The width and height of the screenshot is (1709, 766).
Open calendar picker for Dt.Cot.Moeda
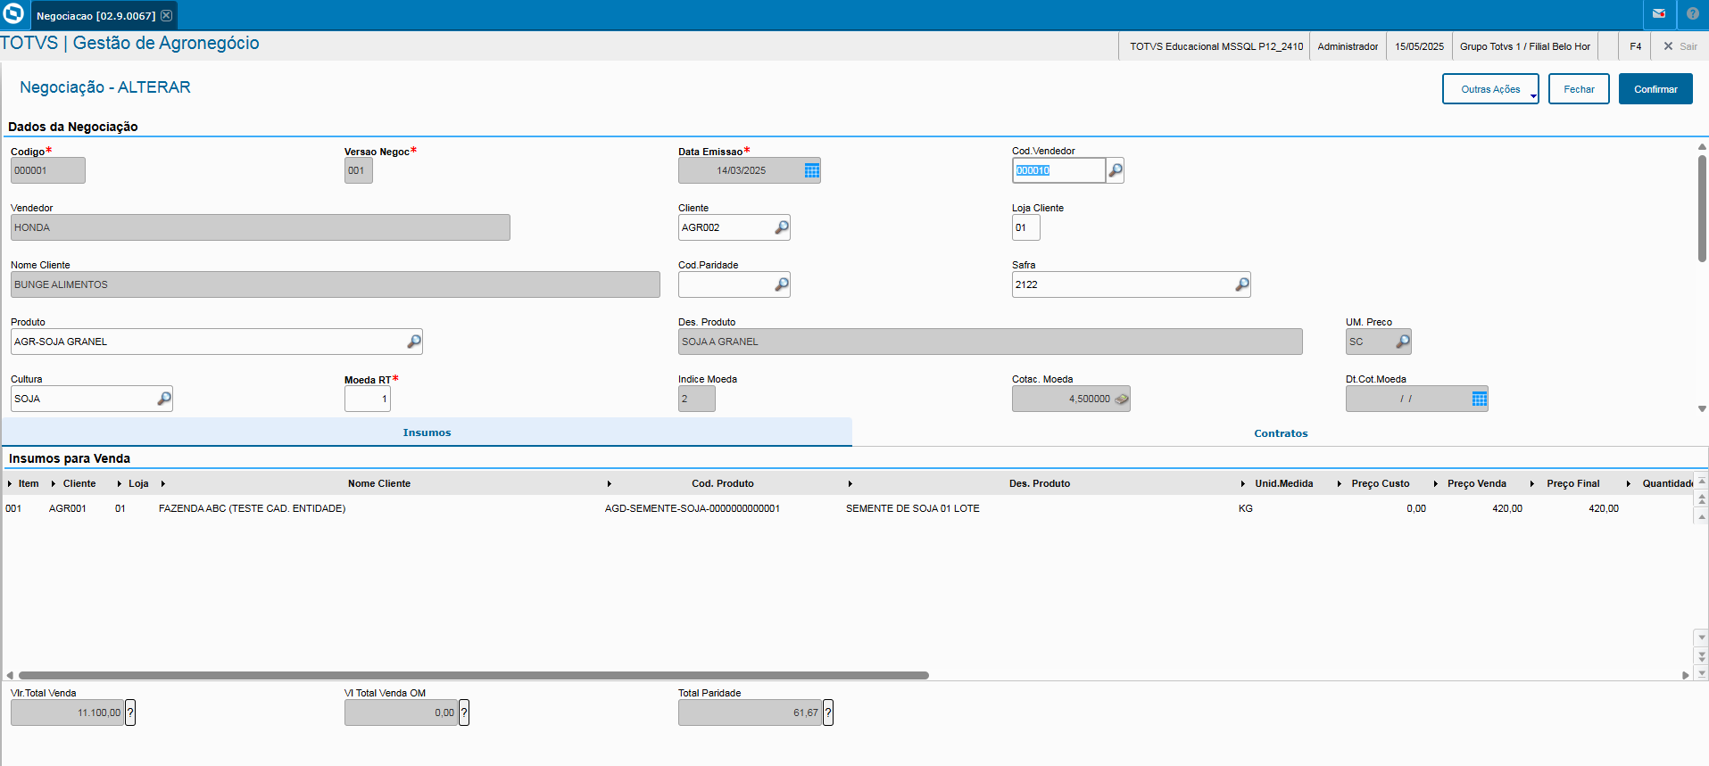1479,399
